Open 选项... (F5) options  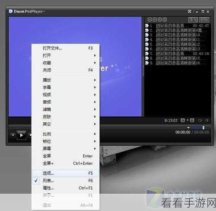[x=66, y=173]
